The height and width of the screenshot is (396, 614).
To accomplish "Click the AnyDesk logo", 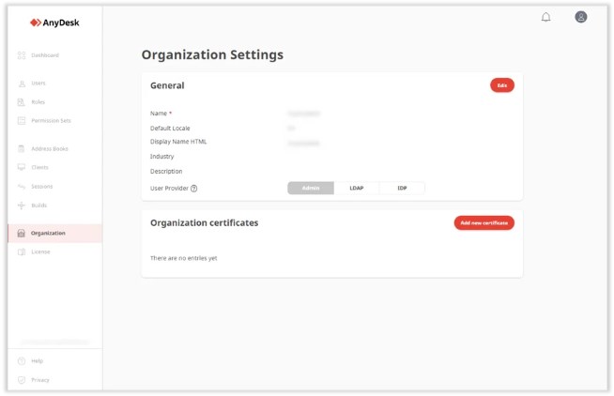I will 54,22.
